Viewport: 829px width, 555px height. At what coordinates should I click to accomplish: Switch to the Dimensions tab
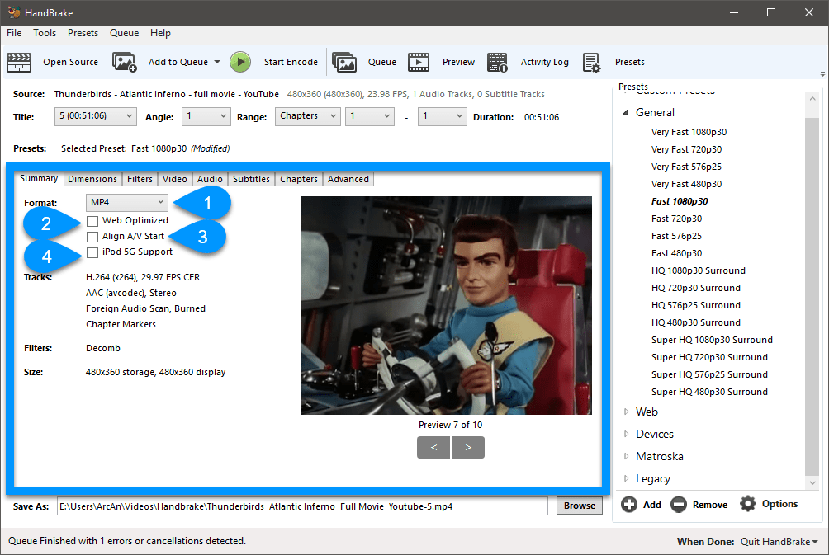tap(92, 179)
